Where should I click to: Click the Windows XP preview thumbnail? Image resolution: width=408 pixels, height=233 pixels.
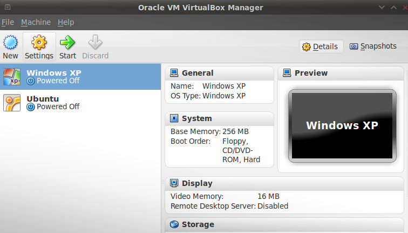(342, 126)
